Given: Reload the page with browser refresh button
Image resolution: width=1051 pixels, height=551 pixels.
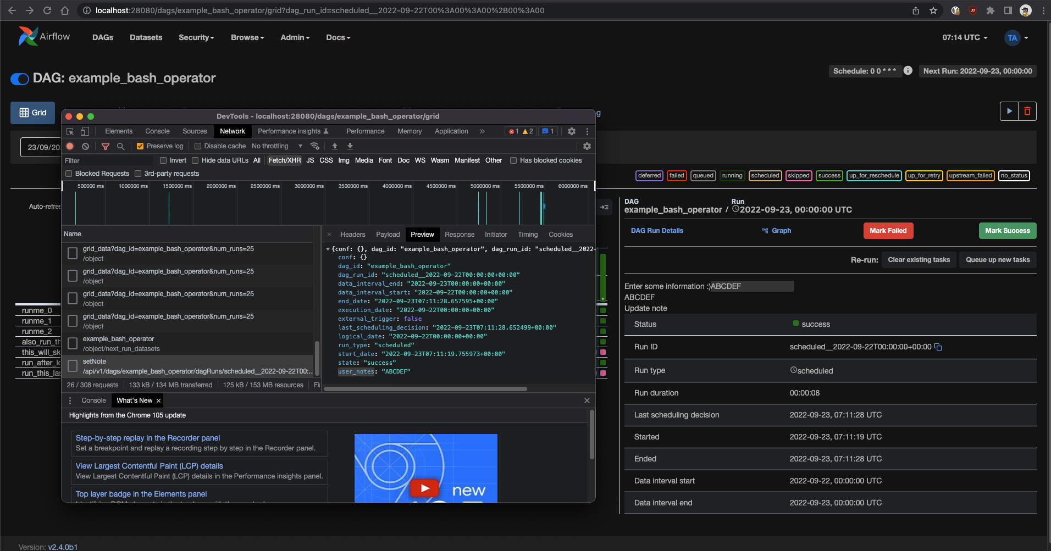Looking at the screenshot, I should tap(47, 10).
